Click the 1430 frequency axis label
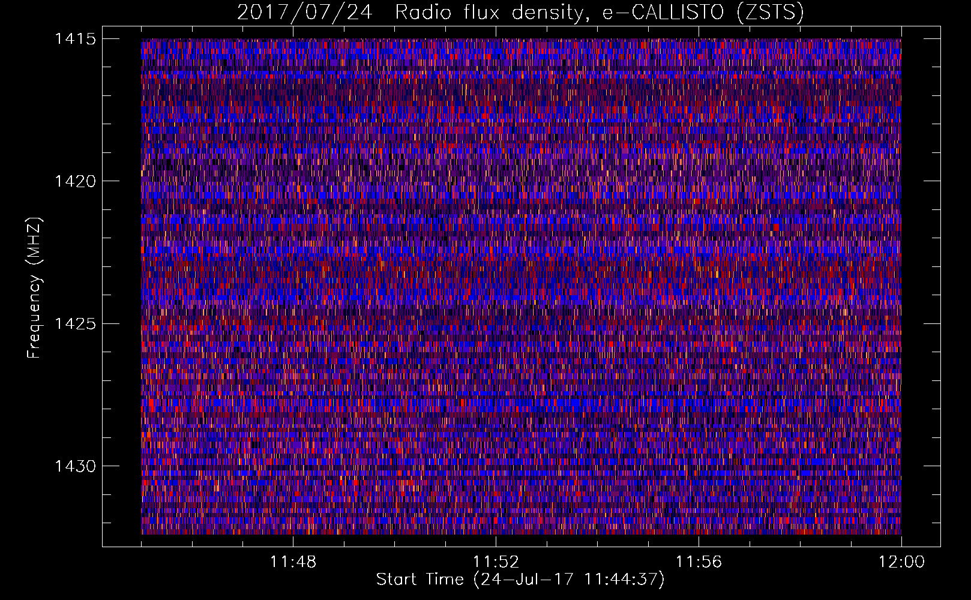Image resolution: width=971 pixels, height=600 pixels. 76,466
